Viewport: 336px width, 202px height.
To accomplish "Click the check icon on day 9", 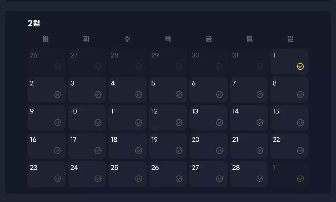I will (x=57, y=123).
